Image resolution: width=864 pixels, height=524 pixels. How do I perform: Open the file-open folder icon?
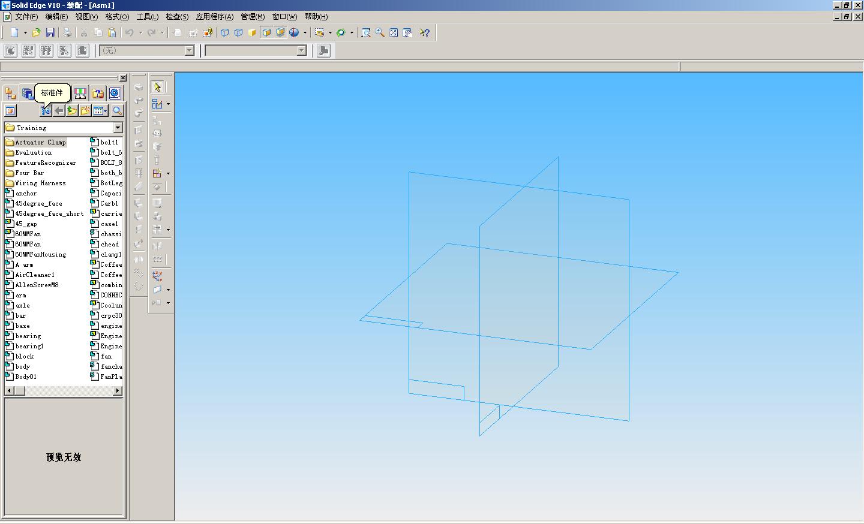[x=37, y=32]
